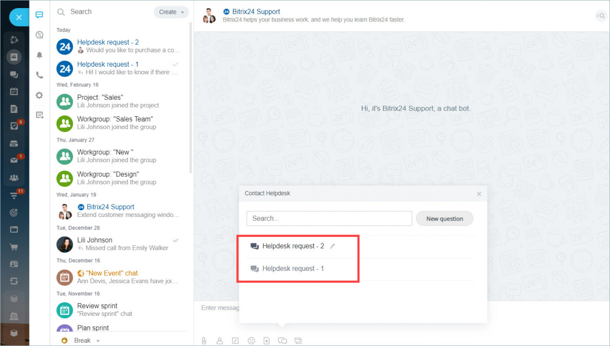Open the emoji smiley picker
610x346 pixels.
(x=251, y=341)
